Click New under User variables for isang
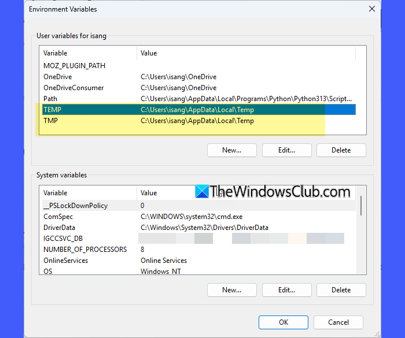This screenshot has height=338, width=405. click(x=231, y=150)
